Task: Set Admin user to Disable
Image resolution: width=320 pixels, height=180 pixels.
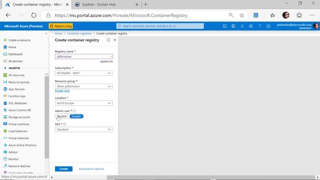Action: (76, 116)
